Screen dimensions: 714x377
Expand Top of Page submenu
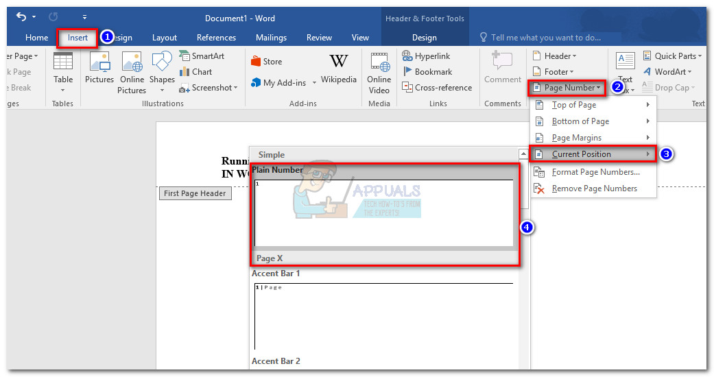[x=593, y=105]
